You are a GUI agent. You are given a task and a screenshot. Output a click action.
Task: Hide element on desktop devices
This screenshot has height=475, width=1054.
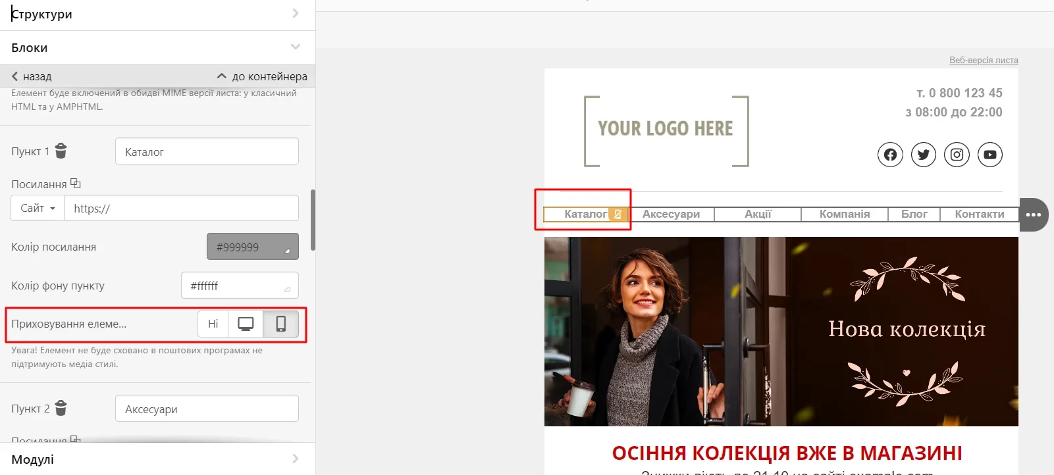tap(246, 324)
